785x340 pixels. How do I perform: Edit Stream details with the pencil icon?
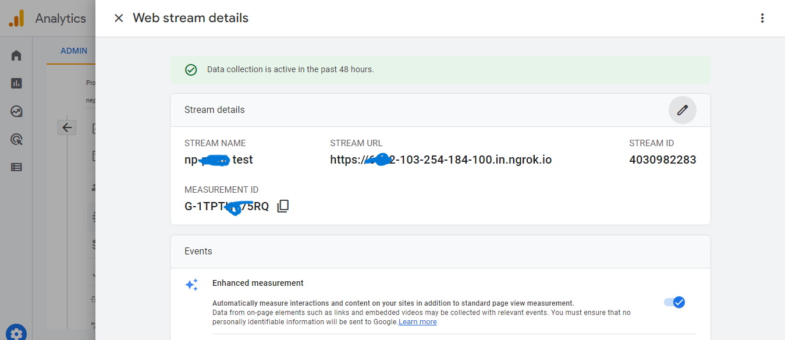tap(682, 110)
